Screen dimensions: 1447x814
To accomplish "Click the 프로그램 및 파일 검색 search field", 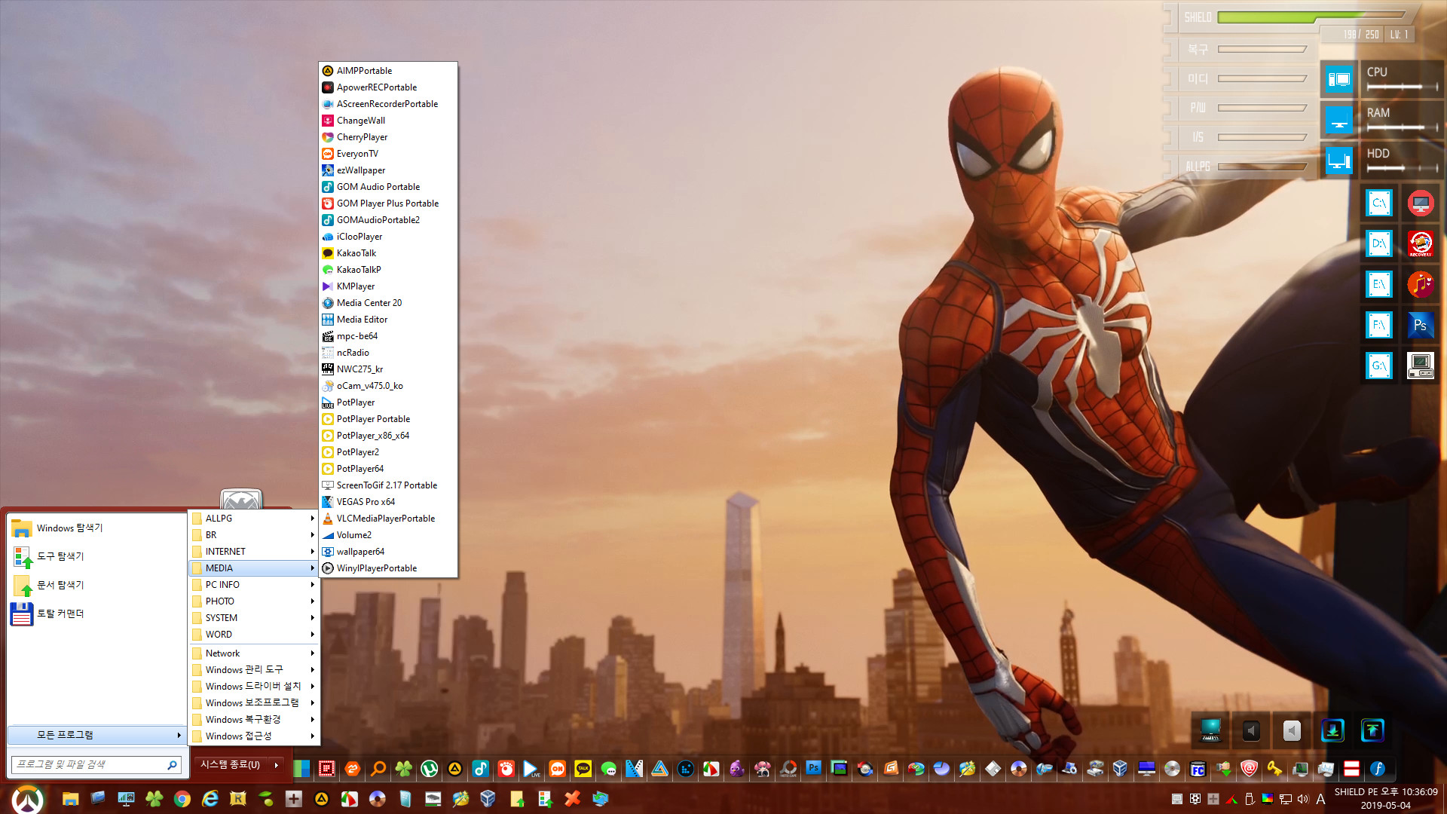I will [96, 765].
